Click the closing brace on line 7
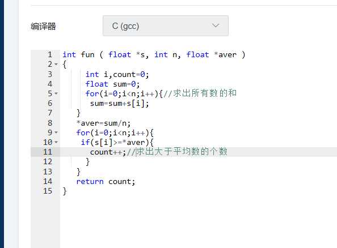Screen dimensions: 337x248 click(78, 113)
